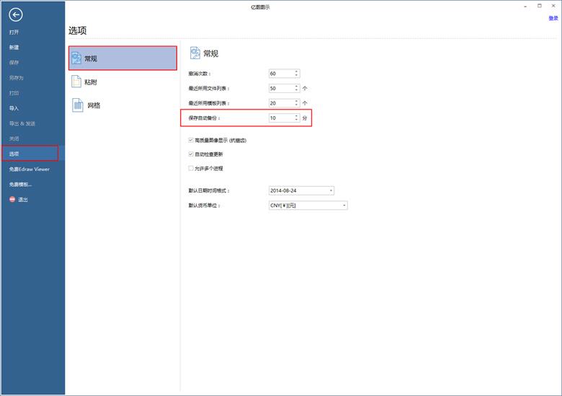Click the 最近所用文件列表 number field
This screenshot has width=562, height=396.
pos(280,88)
